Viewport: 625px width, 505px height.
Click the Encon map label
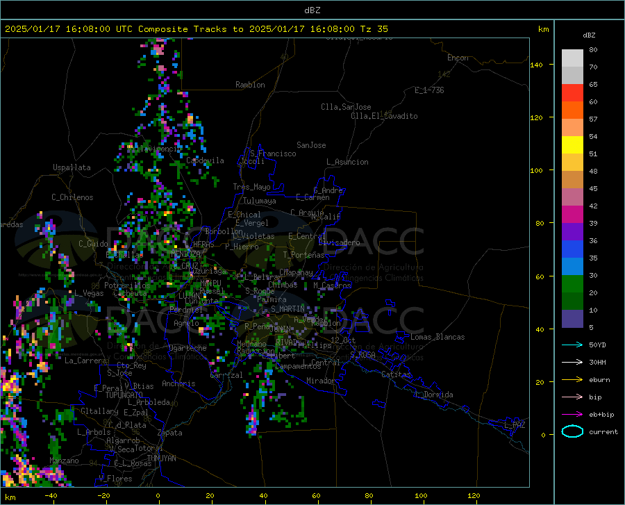458,58
